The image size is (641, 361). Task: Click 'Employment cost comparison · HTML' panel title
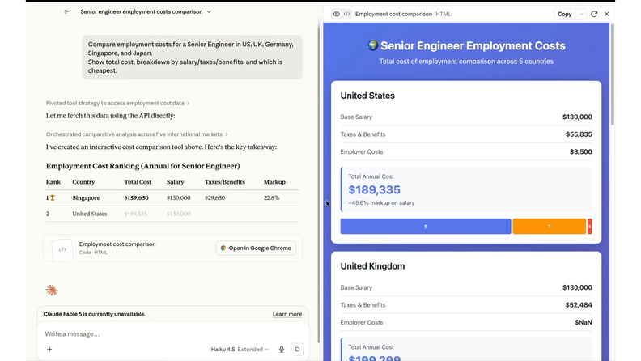pos(403,14)
